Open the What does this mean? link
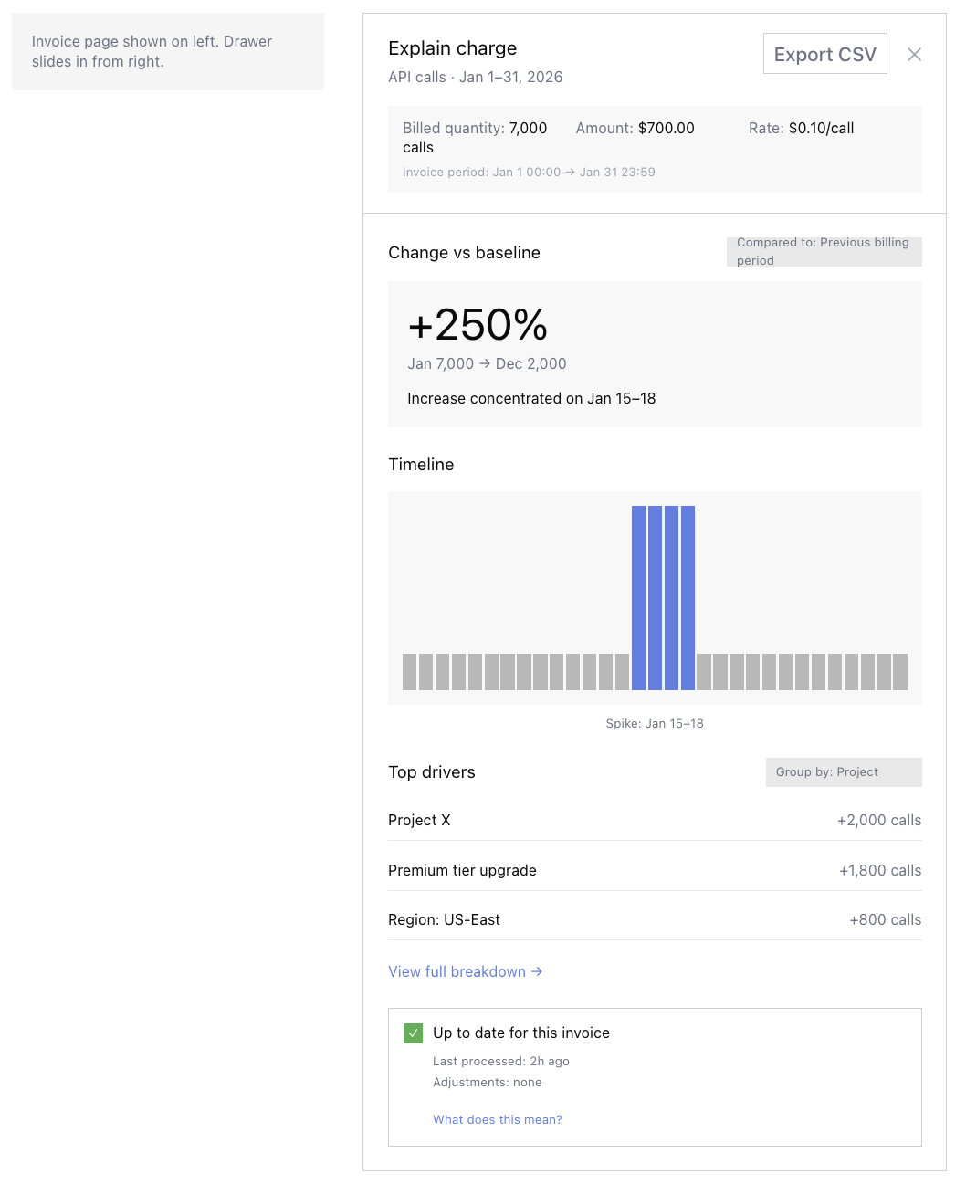The image size is (966, 1185). click(497, 1119)
